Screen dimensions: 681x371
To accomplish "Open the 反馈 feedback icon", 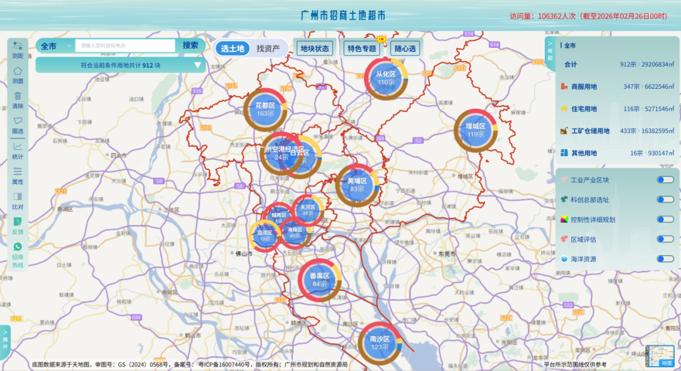I will pyautogui.click(x=18, y=222).
